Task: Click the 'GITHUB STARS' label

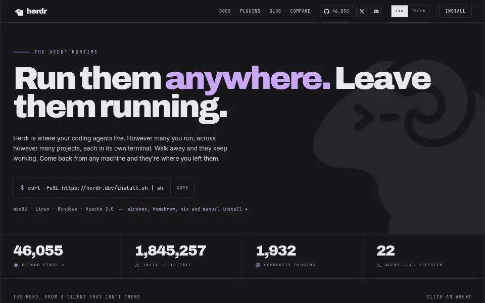Action: click(x=40, y=265)
